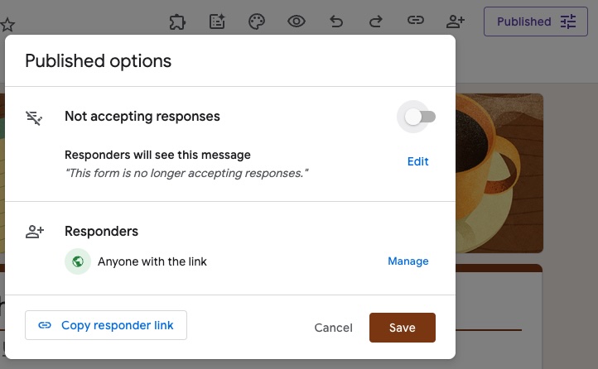Click the add collaborator icon
This screenshot has height=369, width=598.
tap(456, 22)
